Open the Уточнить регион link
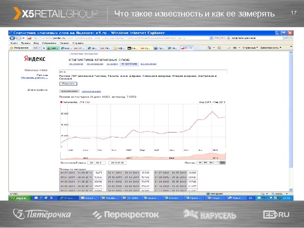 [x=34, y=78]
